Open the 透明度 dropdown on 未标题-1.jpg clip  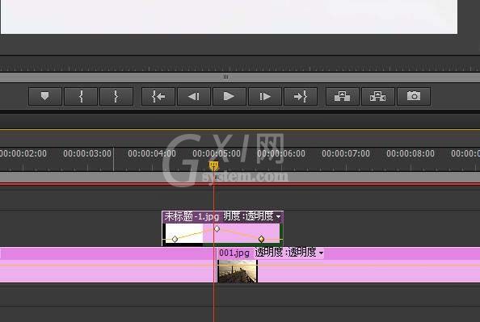pyautogui.click(x=278, y=217)
